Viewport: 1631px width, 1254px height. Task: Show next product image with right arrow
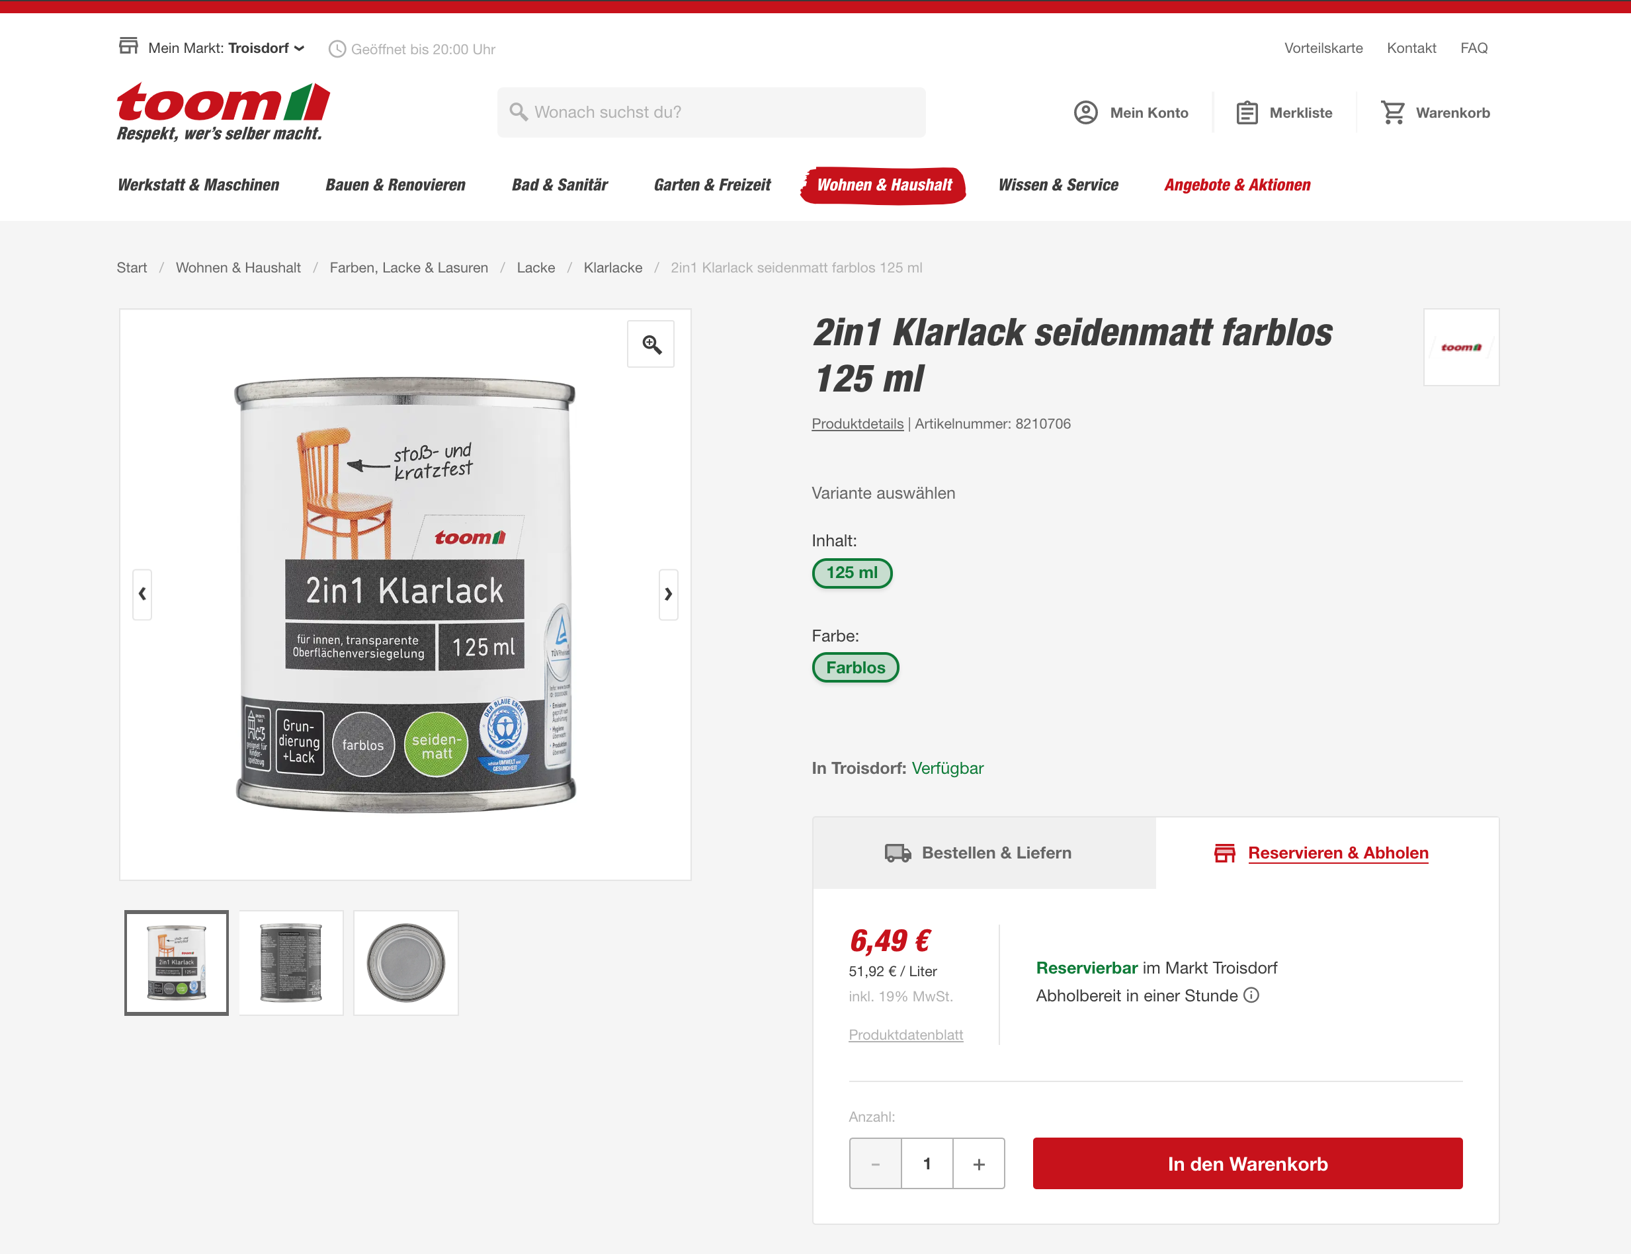pyautogui.click(x=668, y=594)
